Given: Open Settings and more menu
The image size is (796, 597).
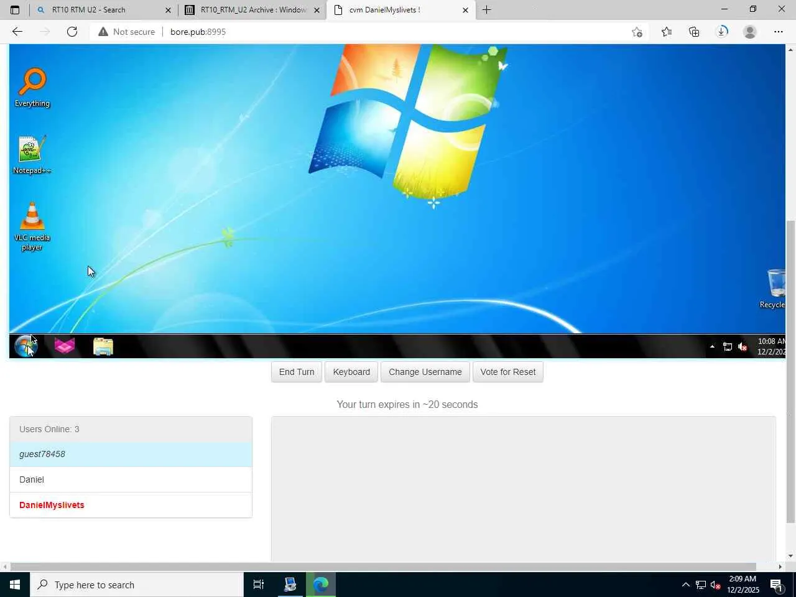Looking at the screenshot, I should coord(779,32).
